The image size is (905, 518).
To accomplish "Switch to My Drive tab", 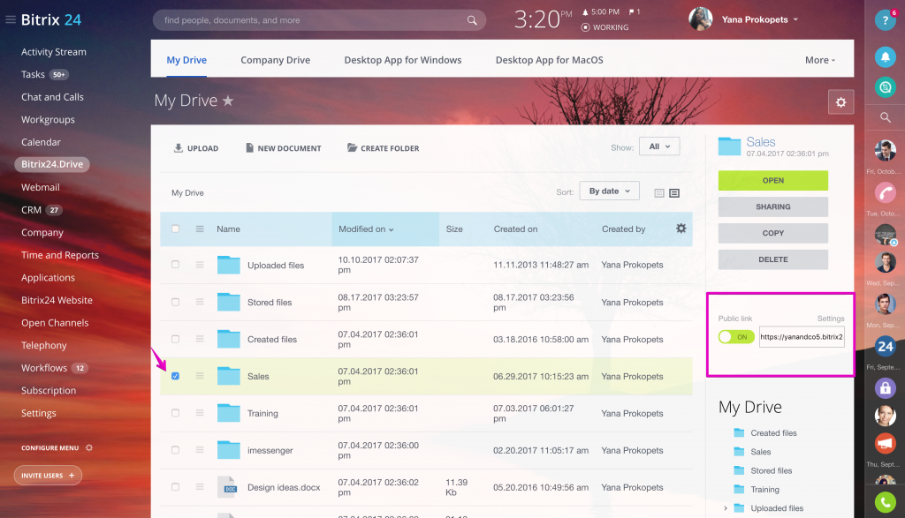I will (x=186, y=60).
